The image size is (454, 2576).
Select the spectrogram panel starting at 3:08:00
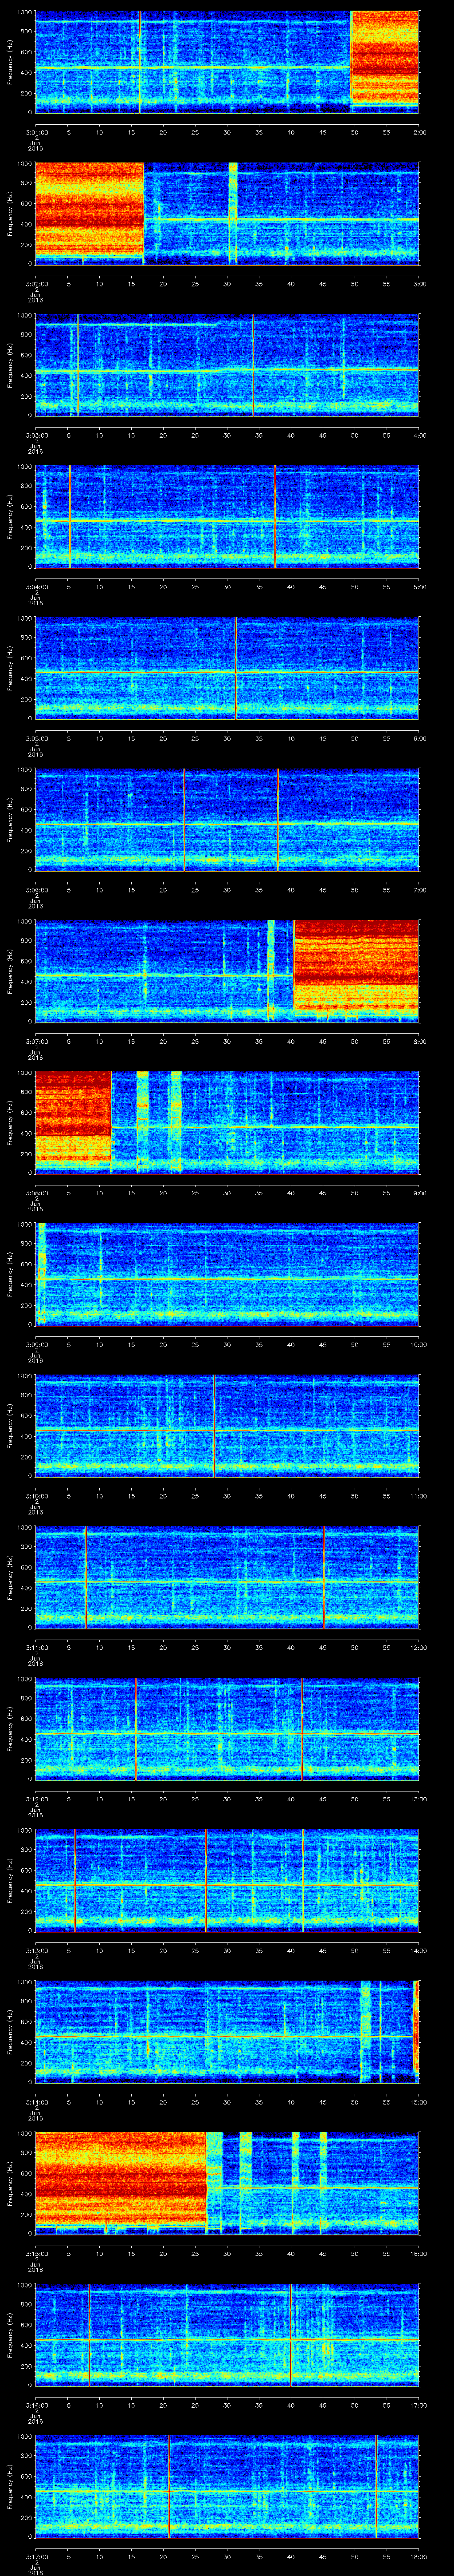click(227, 1122)
